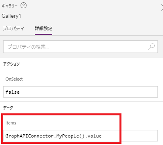Click the Items property label
Viewport: 163px width, 145px height.
pos(11,123)
